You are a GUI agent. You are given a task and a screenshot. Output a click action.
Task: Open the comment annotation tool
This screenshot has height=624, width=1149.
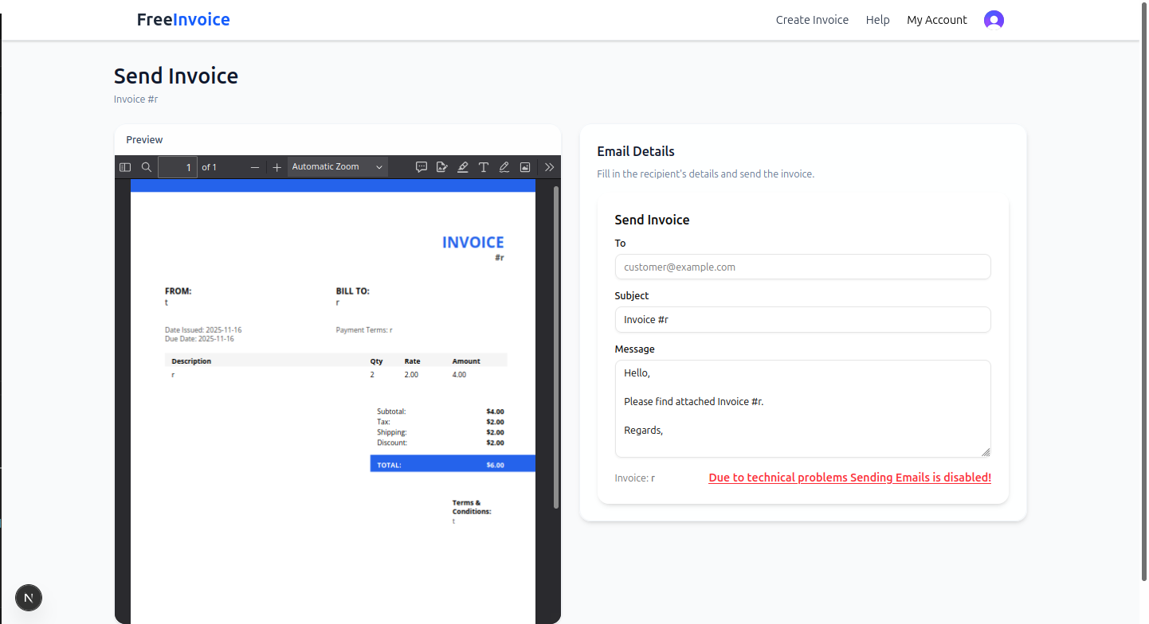pyautogui.click(x=422, y=166)
